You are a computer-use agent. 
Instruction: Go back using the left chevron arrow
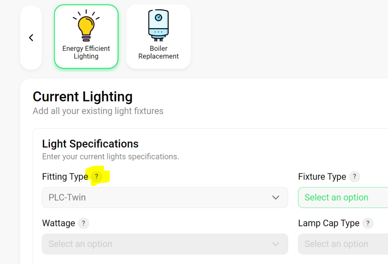31,37
